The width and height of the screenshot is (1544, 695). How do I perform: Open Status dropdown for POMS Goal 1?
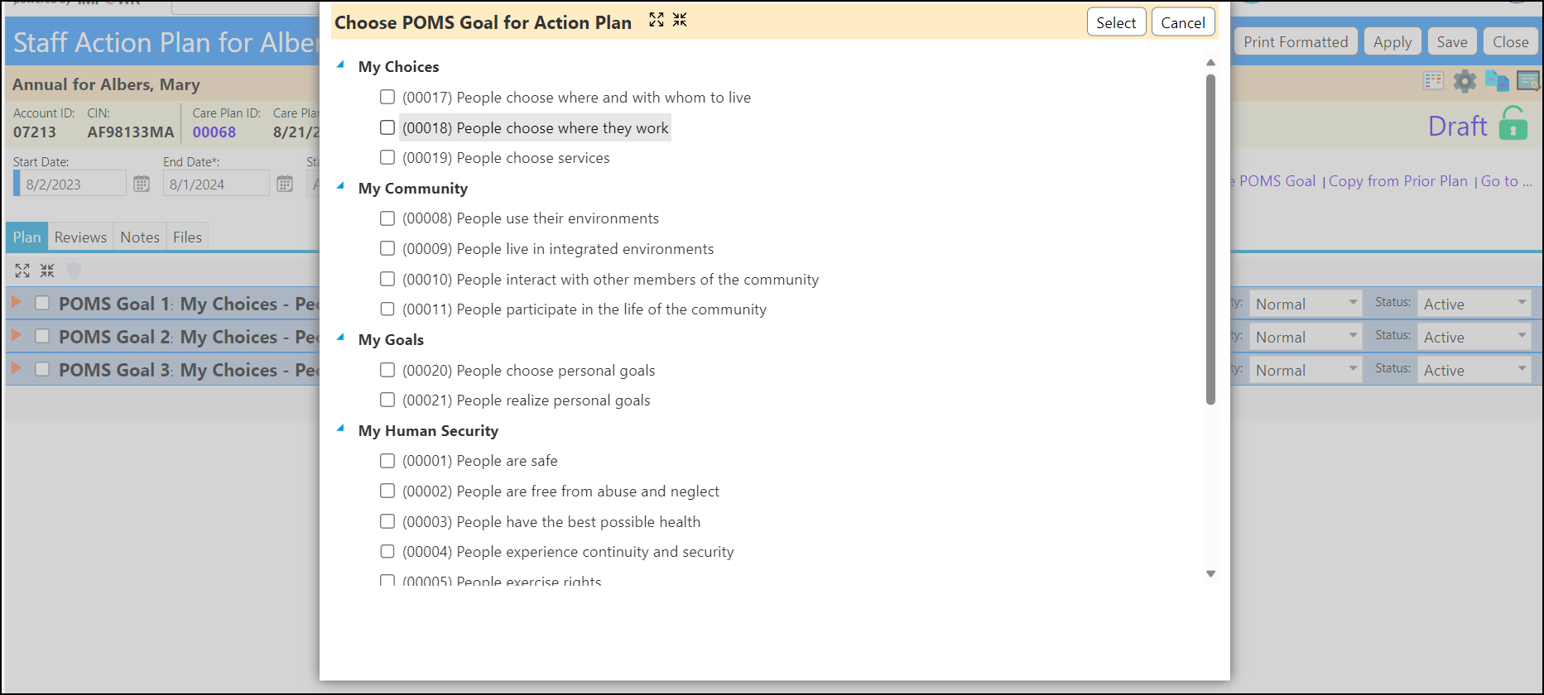1474,304
